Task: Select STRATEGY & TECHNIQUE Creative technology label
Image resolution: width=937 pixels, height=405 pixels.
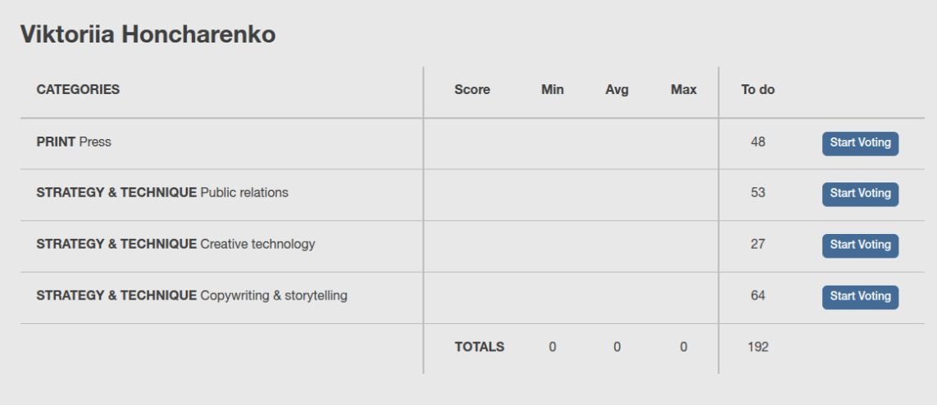Action: coord(175,244)
